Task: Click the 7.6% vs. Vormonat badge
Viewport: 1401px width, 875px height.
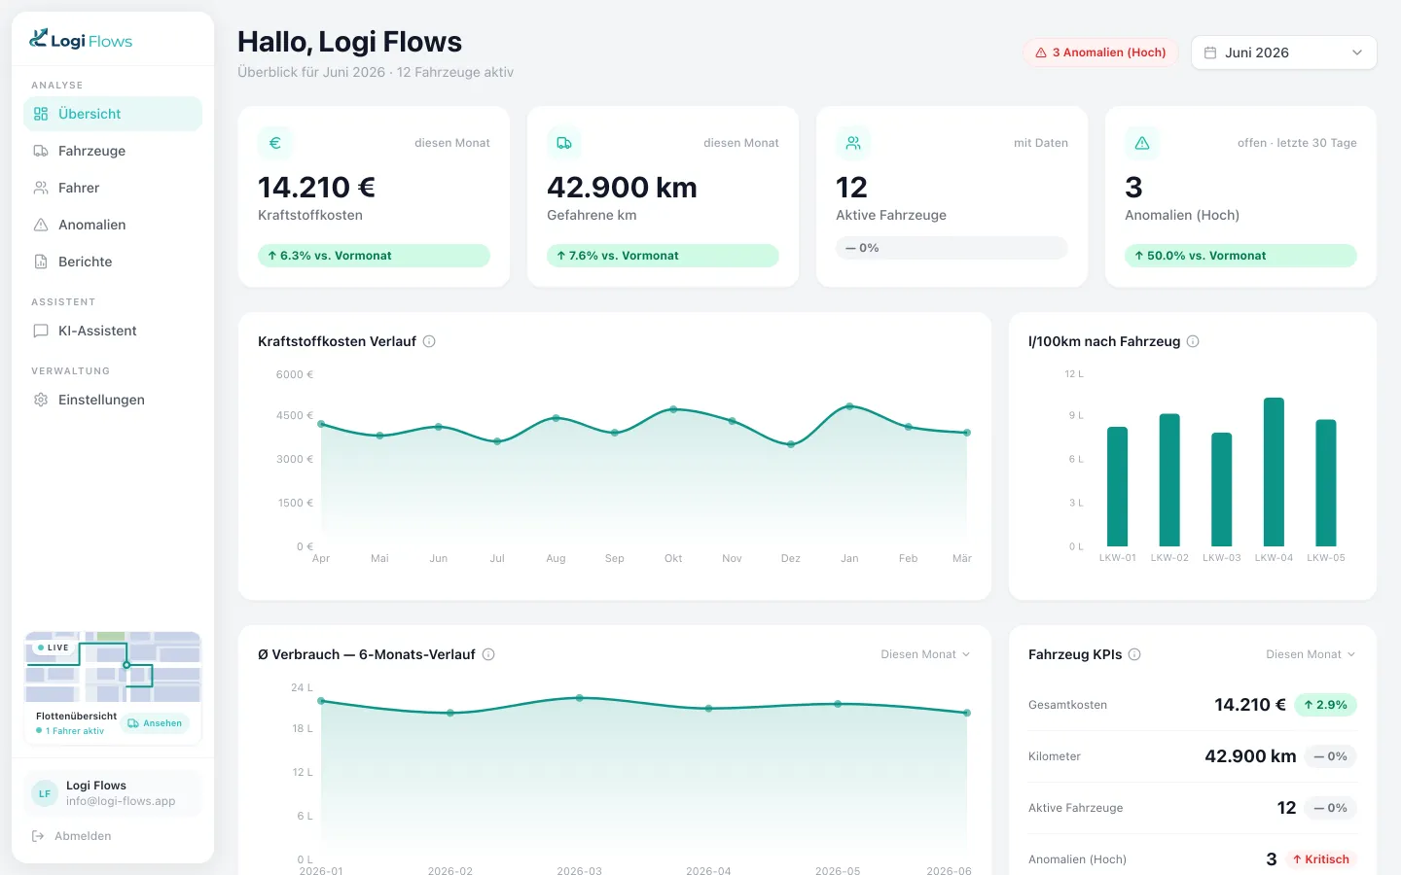Action: [x=663, y=256]
